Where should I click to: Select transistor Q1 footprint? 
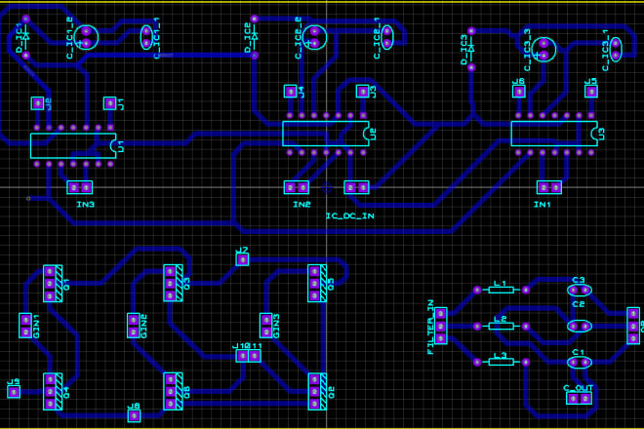[x=53, y=284]
